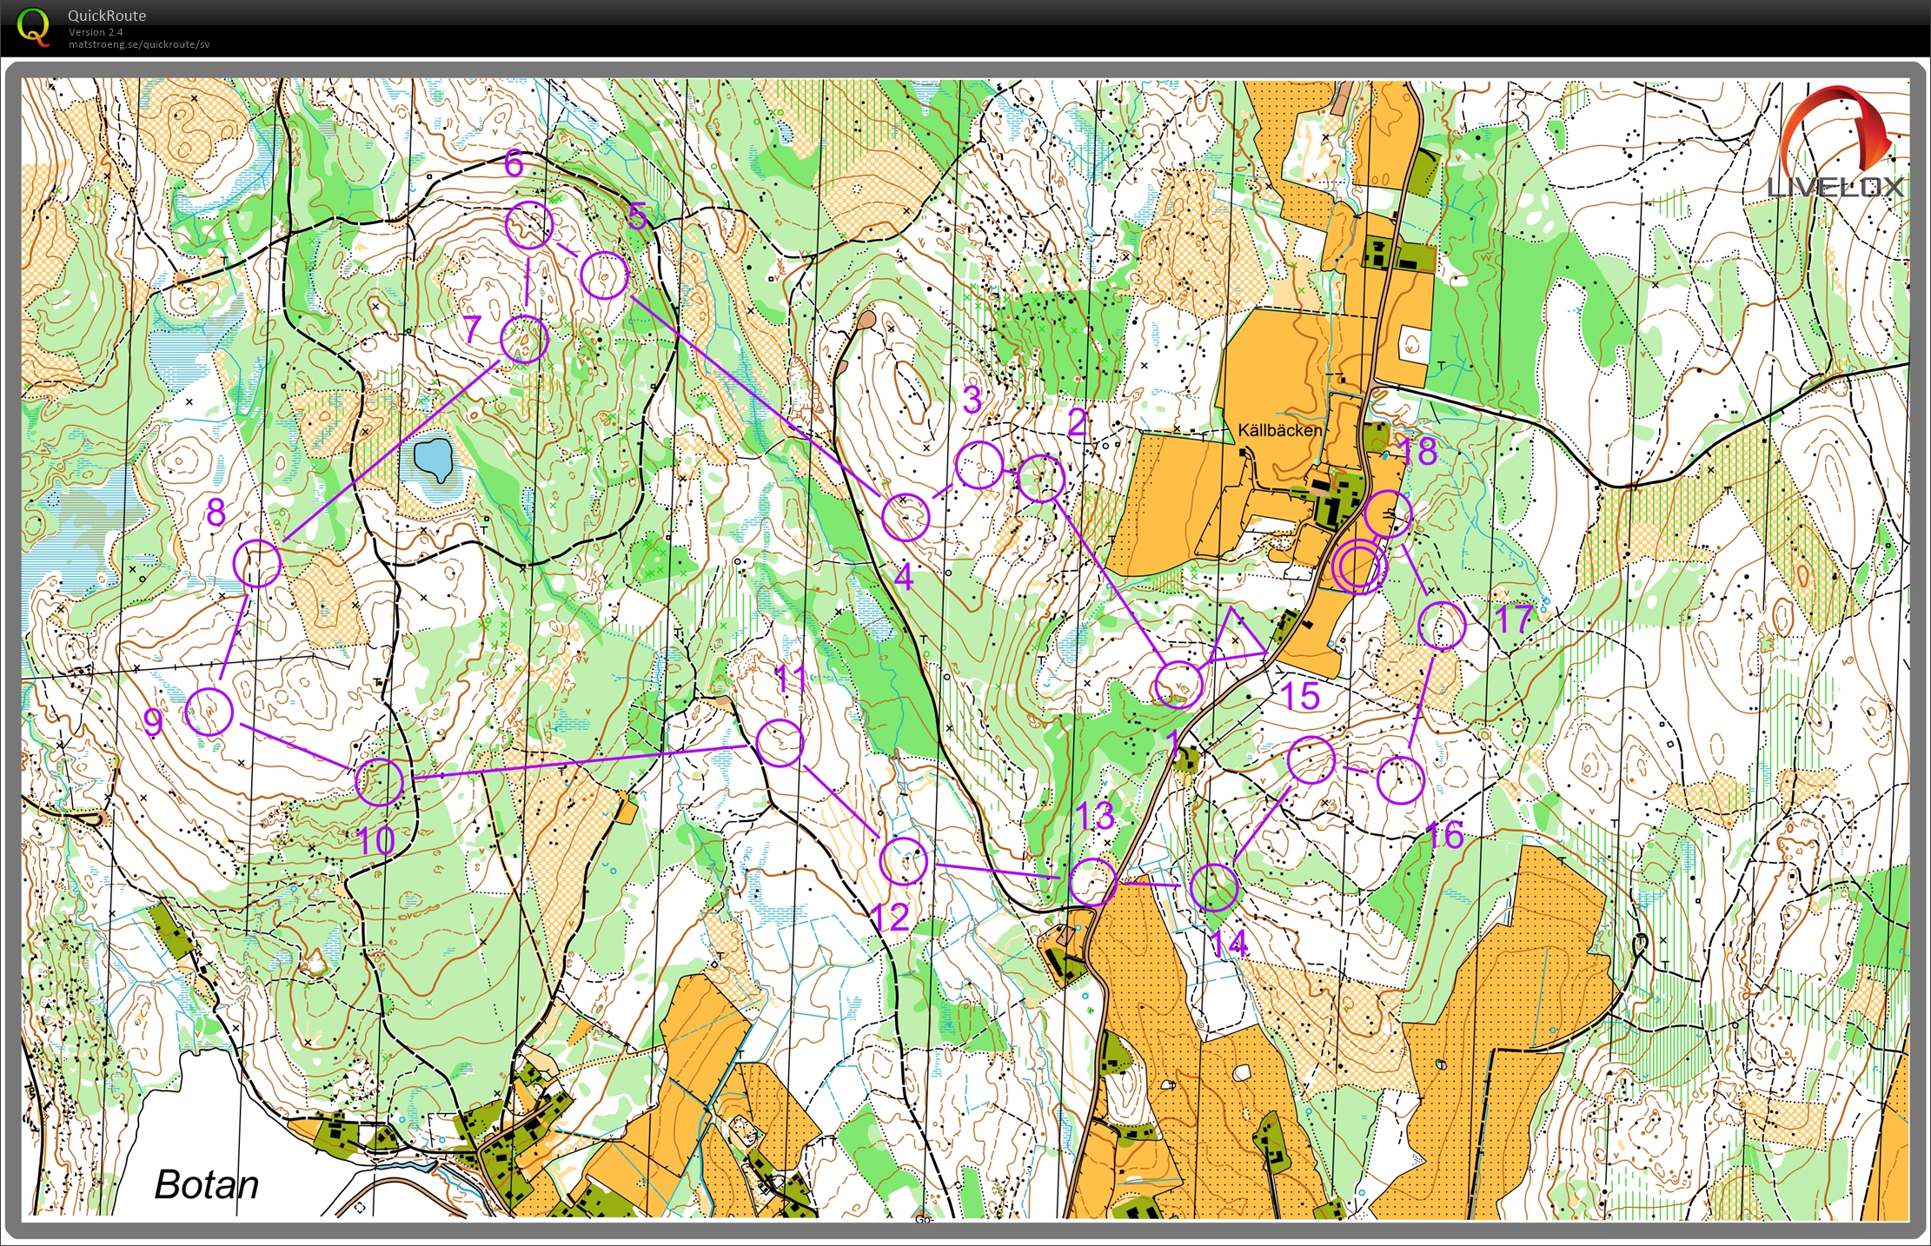Click control circle 15
The height and width of the screenshot is (1246, 1931).
tap(1311, 759)
